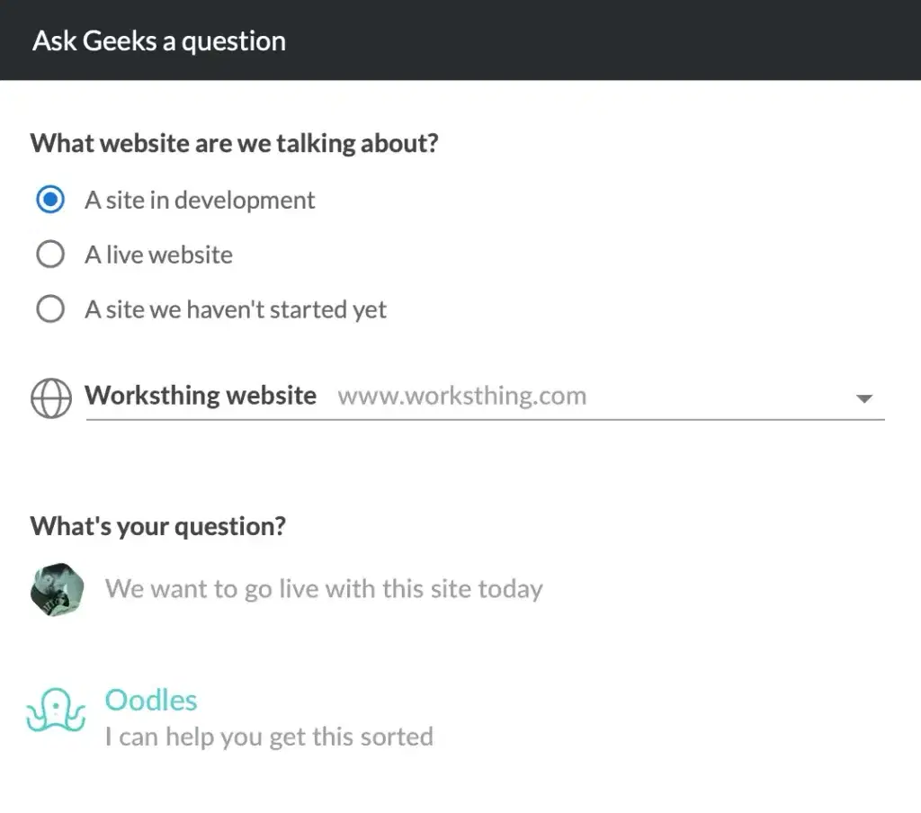Click the 'A site we haven't started yet' label
Screen dimensions: 921x813
click(236, 309)
